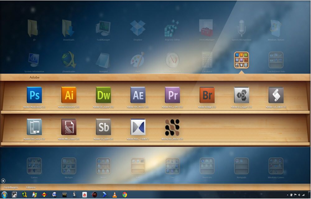311x199 pixels.
Task: Open the Resource Monitor gauge icon
Action: pyautogui.click(x=172, y=60)
